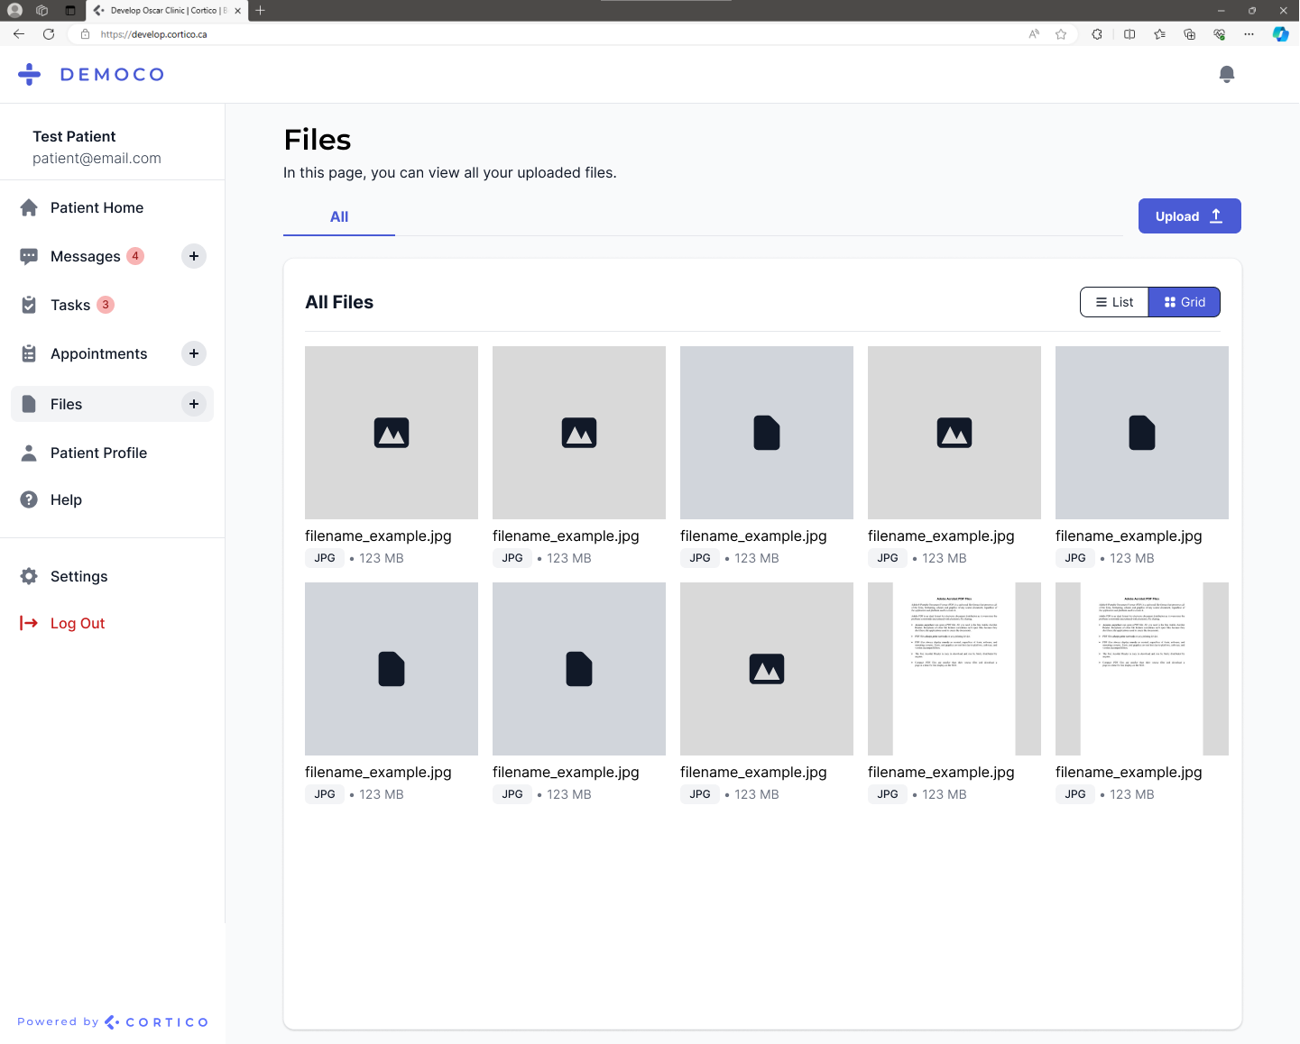Screen dimensions: 1300x1044
Task: Open the All files tab
Action: (339, 217)
